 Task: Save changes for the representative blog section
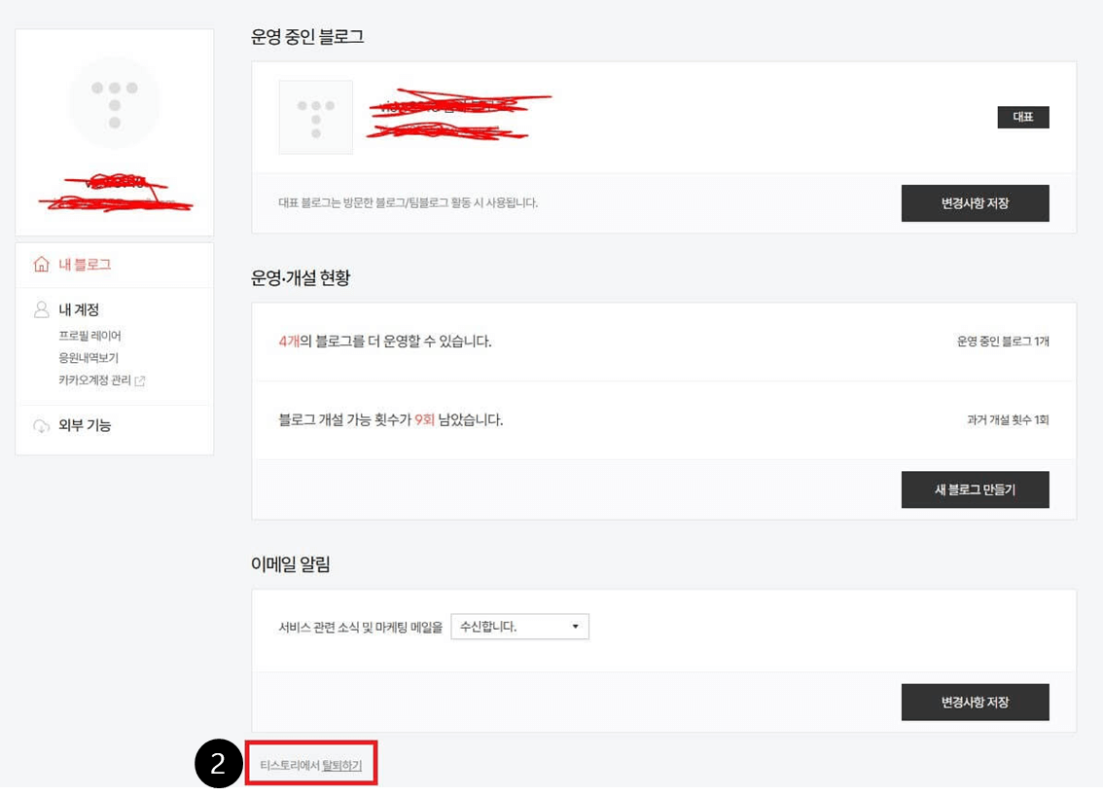(x=975, y=203)
